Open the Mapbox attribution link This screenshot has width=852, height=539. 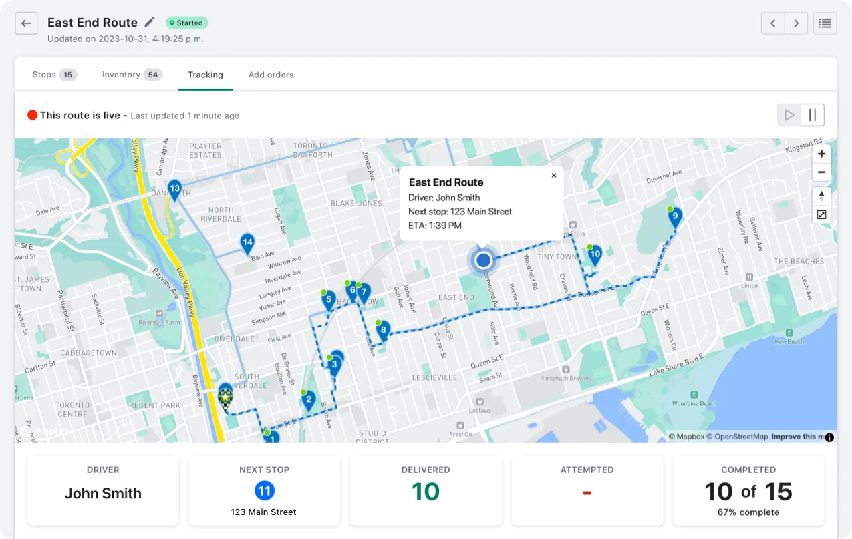pyautogui.click(x=687, y=437)
